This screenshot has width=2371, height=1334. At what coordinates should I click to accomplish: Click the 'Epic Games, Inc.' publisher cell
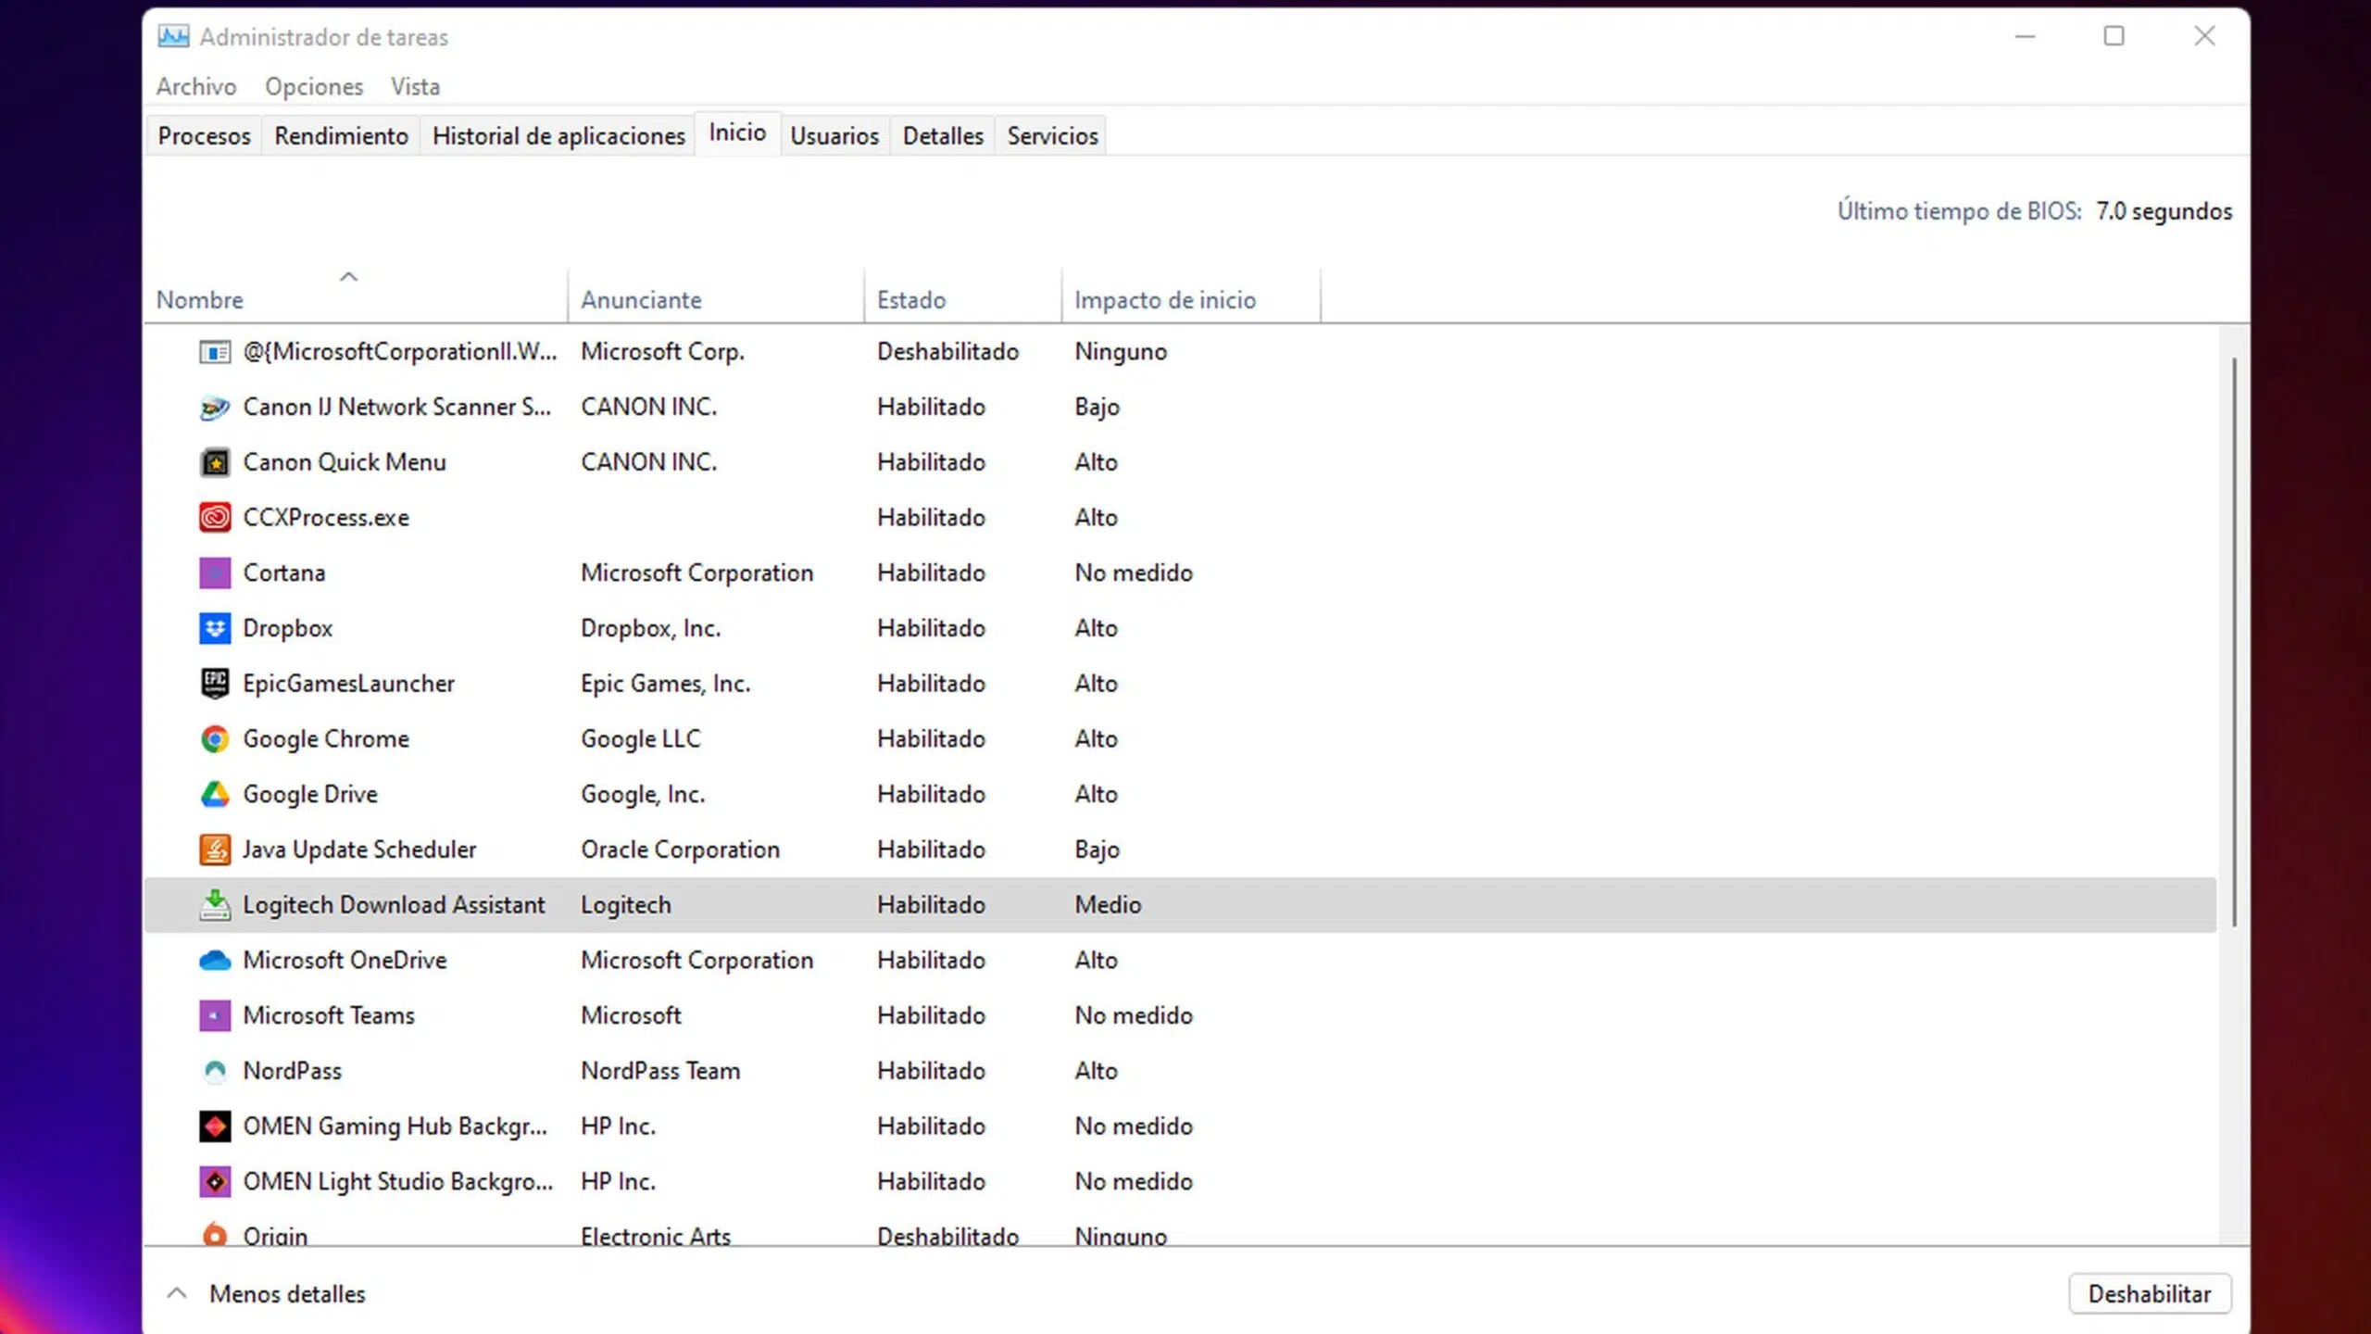(665, 684)
